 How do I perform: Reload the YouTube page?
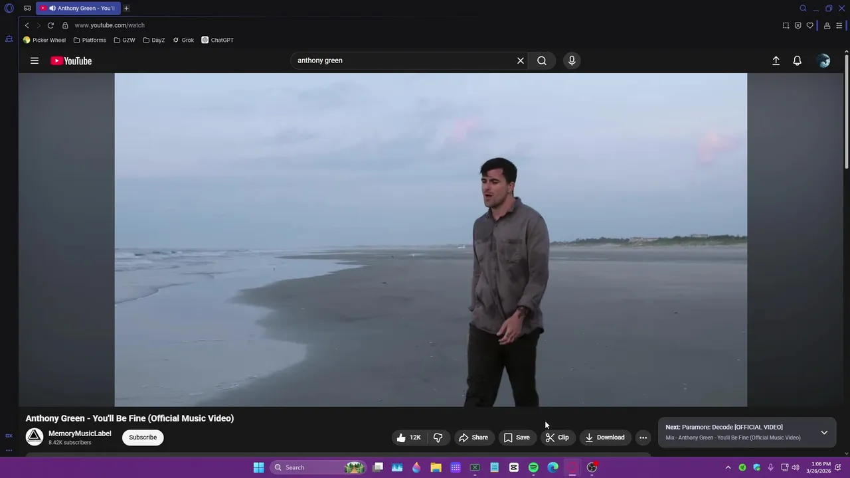[50, 25]
